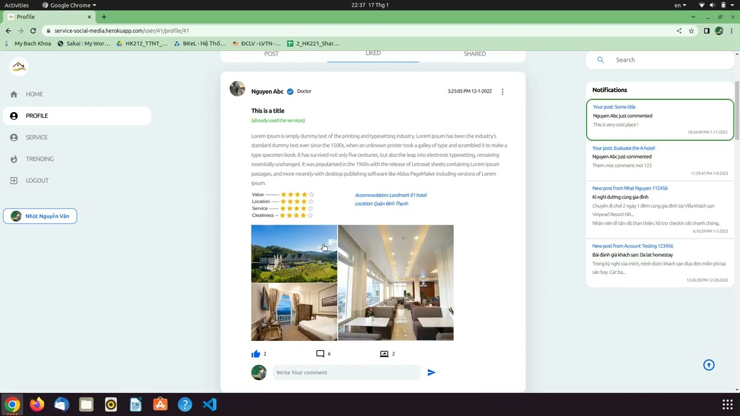Click the browser back arrow
Image resolution: width=740 pixels, height=416 pixels.
8,31
